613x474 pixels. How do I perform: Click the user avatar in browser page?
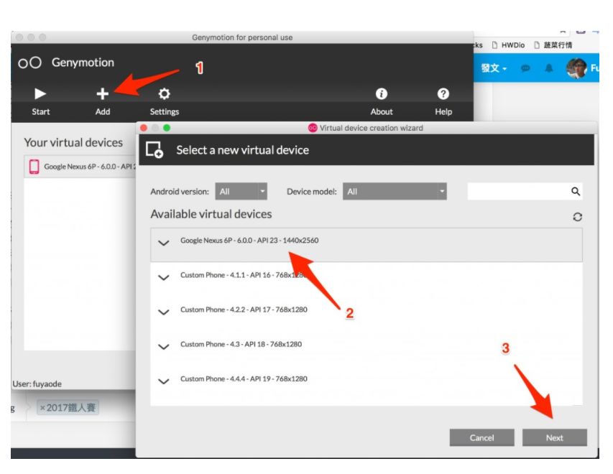[576, 68]
